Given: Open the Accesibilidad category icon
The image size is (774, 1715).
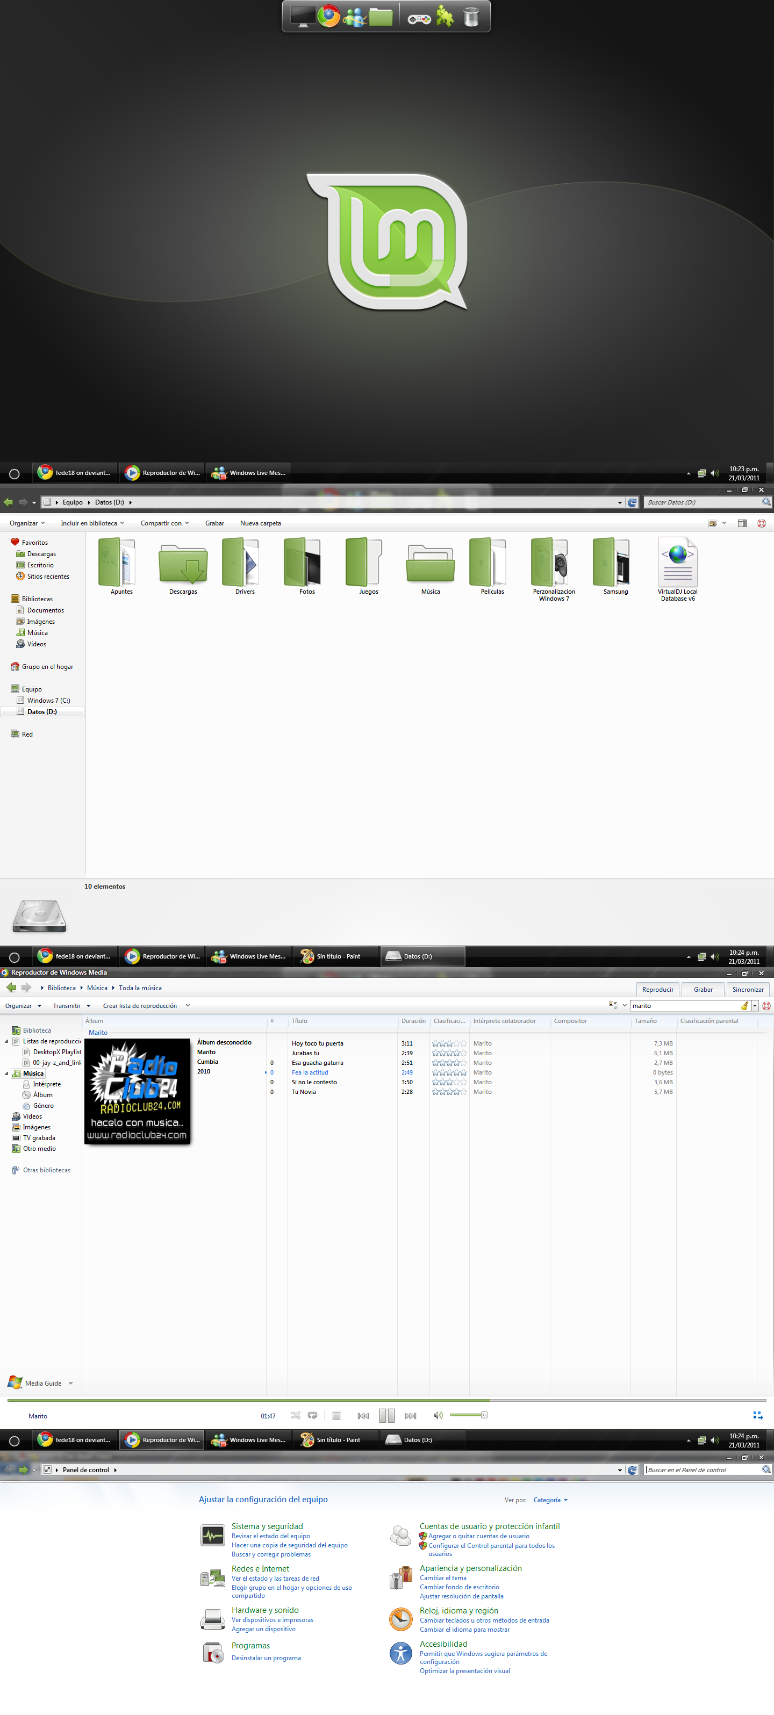Looking at the screenshot, I should (400, 1653).
